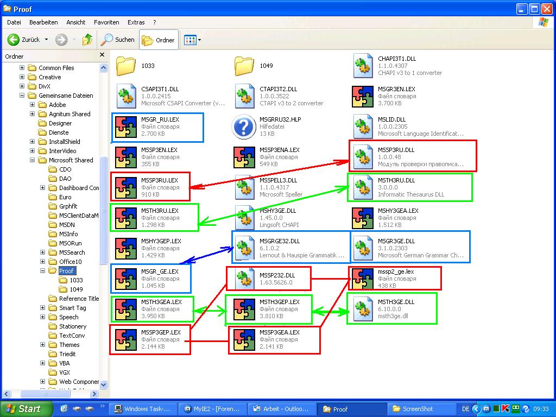556x417 pixels.
Task: Expand the Smart Tag tree node
Action: tap(42, 307)
